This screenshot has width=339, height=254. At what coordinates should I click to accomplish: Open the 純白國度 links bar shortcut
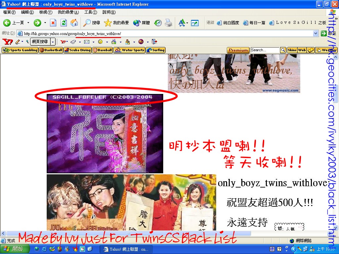228,23
